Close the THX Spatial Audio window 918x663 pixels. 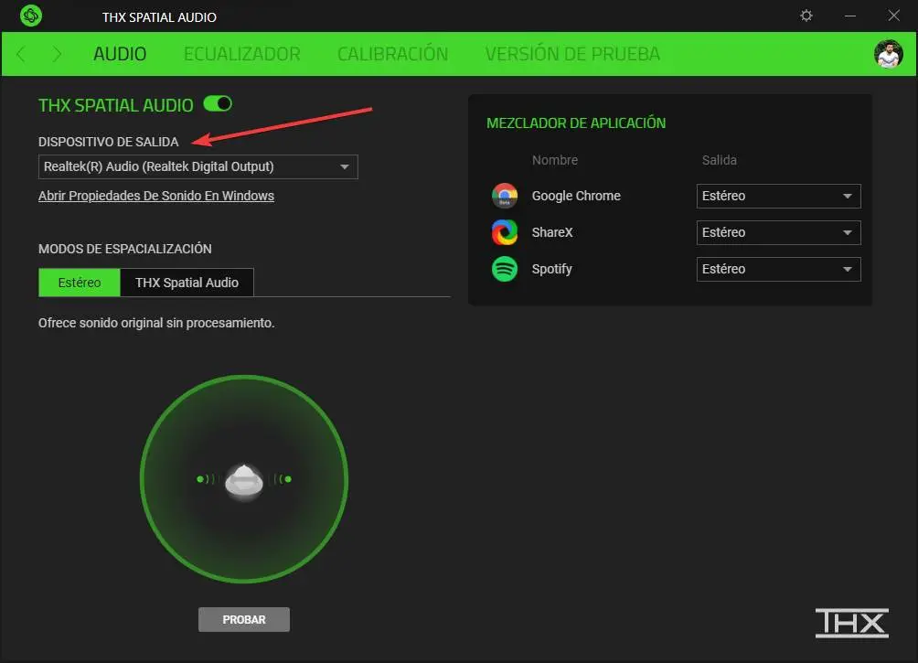(893, 16)
